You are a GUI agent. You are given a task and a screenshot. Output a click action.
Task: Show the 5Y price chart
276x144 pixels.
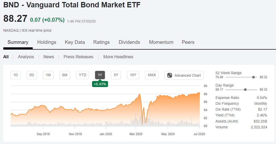(116, 75)
